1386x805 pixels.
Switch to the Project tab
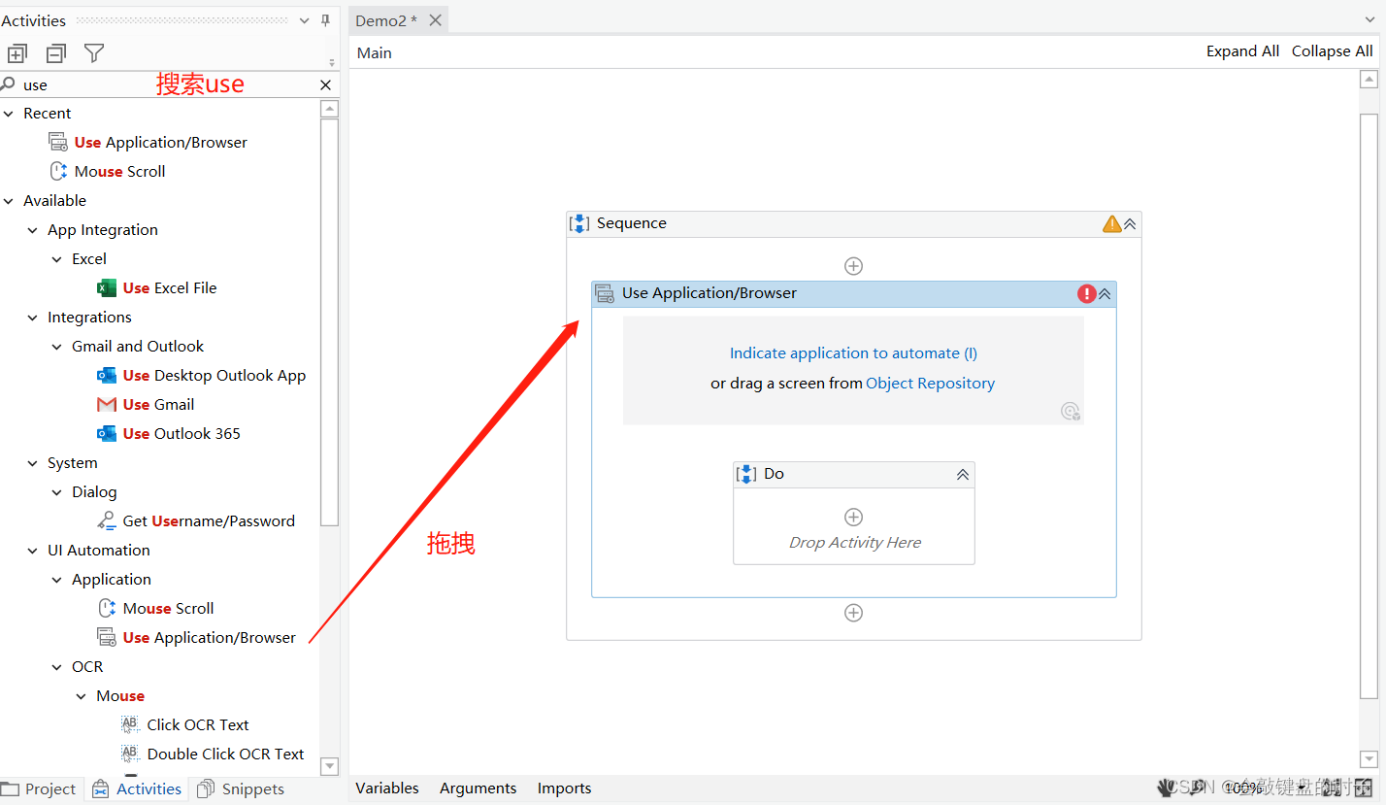click(39, 788)
